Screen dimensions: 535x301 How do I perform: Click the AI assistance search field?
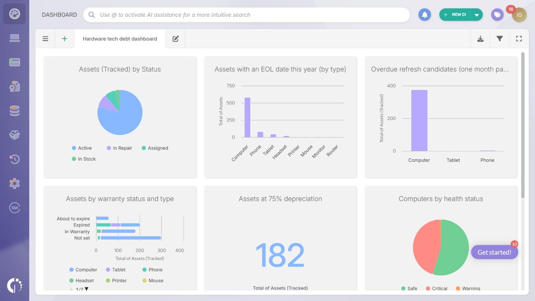tap(246, 15)
